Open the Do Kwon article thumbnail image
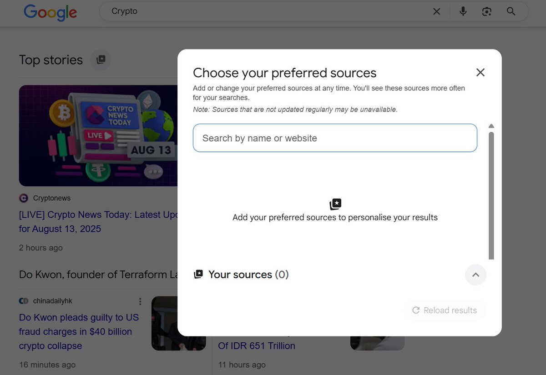This screenshot has height=375, width=546. (178, 323)
